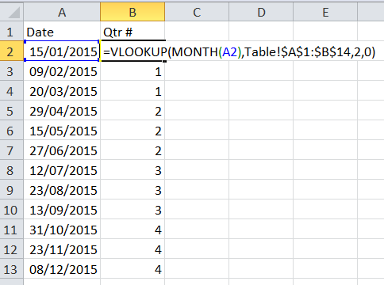Viewport: 384px width, 285px height.
Task: Select column B header
Action: [132, 12]
